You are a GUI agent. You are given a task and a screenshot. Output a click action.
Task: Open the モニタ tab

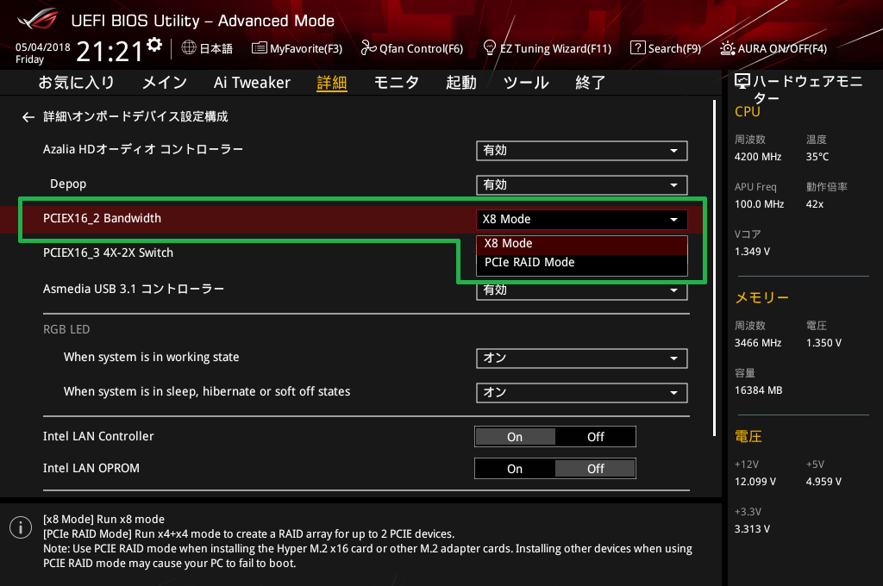(397, 83)
